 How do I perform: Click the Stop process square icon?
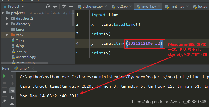coord(4,83)
